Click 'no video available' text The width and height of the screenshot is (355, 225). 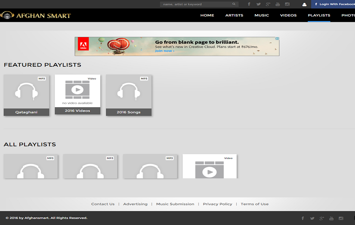click(77, 103)
